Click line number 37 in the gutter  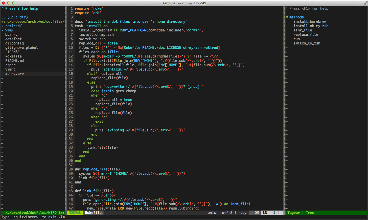(71, 165)
